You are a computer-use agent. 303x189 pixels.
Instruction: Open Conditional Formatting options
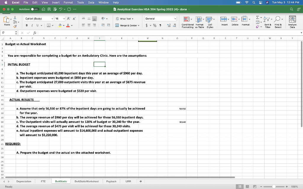coord(187,21)
